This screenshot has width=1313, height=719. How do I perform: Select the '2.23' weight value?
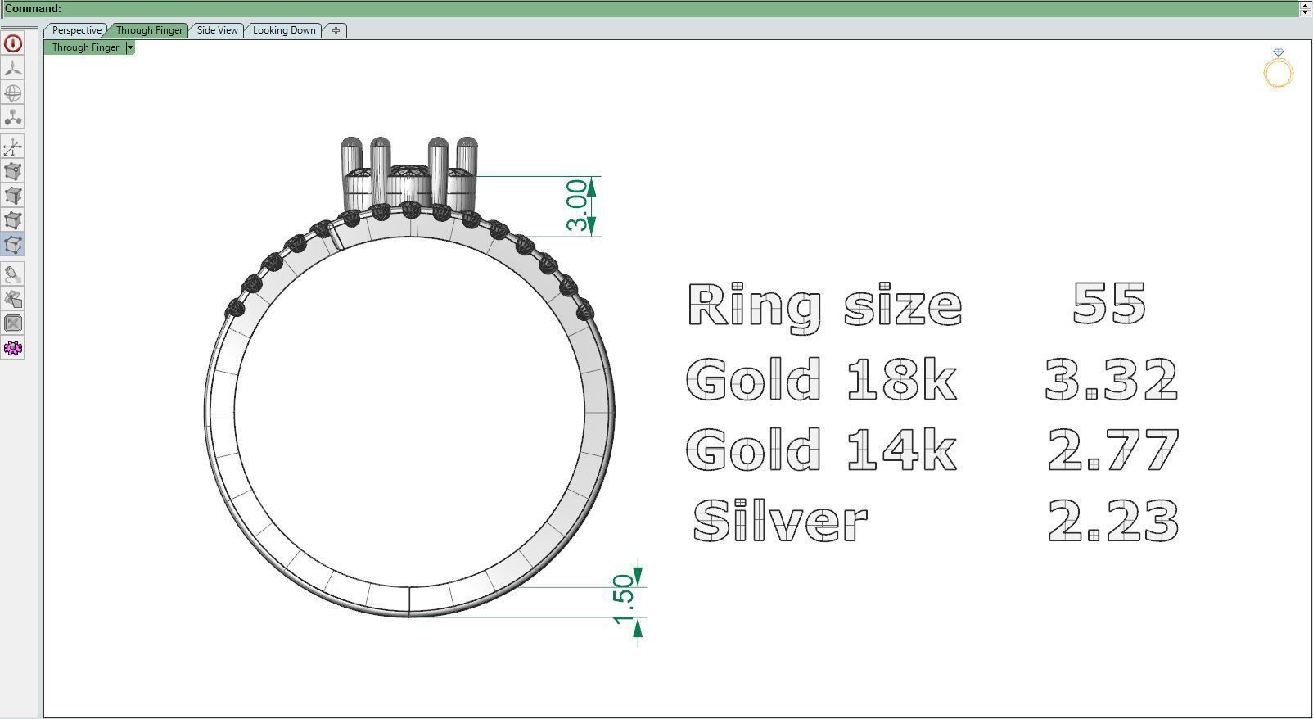1113,521
